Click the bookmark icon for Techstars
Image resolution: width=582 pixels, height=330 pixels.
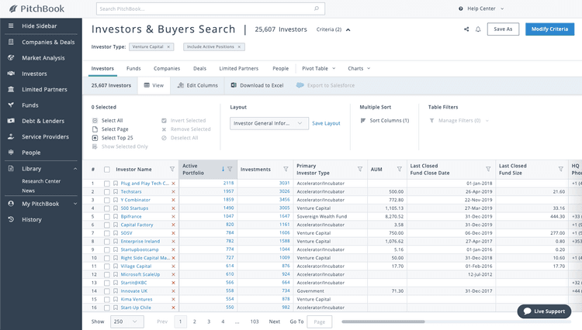(x=116, y=191)
